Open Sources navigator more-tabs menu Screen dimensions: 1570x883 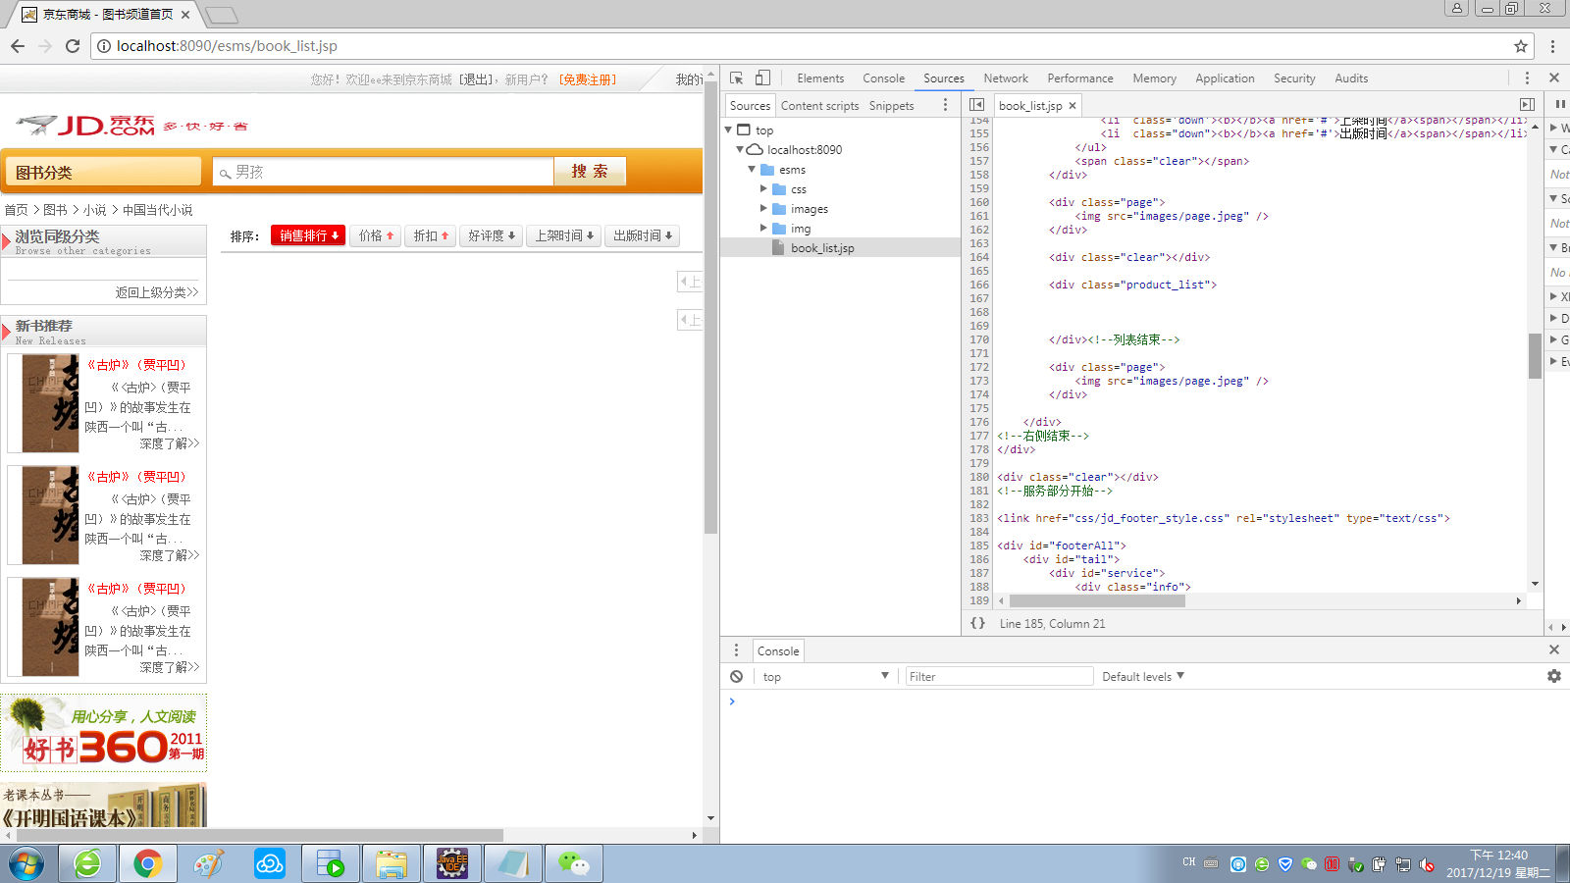946,105
